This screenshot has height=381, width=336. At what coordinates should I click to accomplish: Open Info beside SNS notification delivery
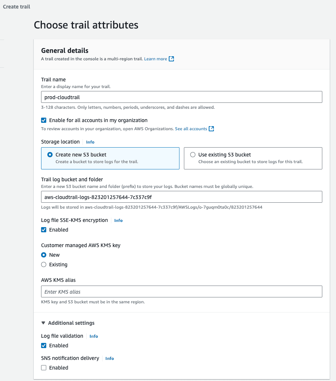click(x=110, y=358)
